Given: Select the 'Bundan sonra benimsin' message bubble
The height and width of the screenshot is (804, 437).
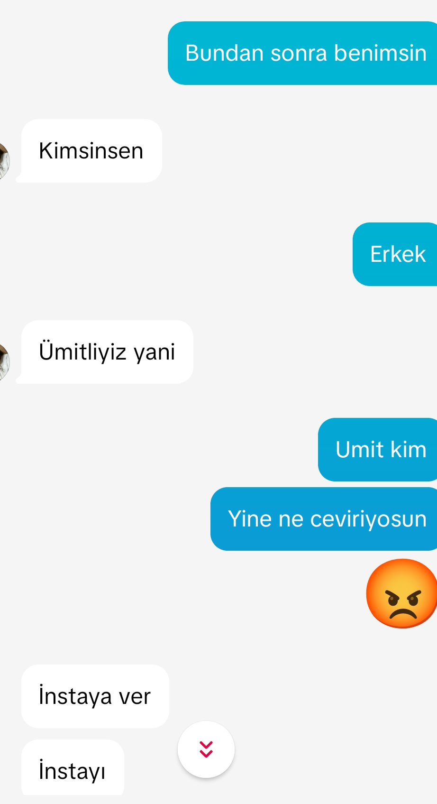Looking at the screenshot, I should click(302, 53).
